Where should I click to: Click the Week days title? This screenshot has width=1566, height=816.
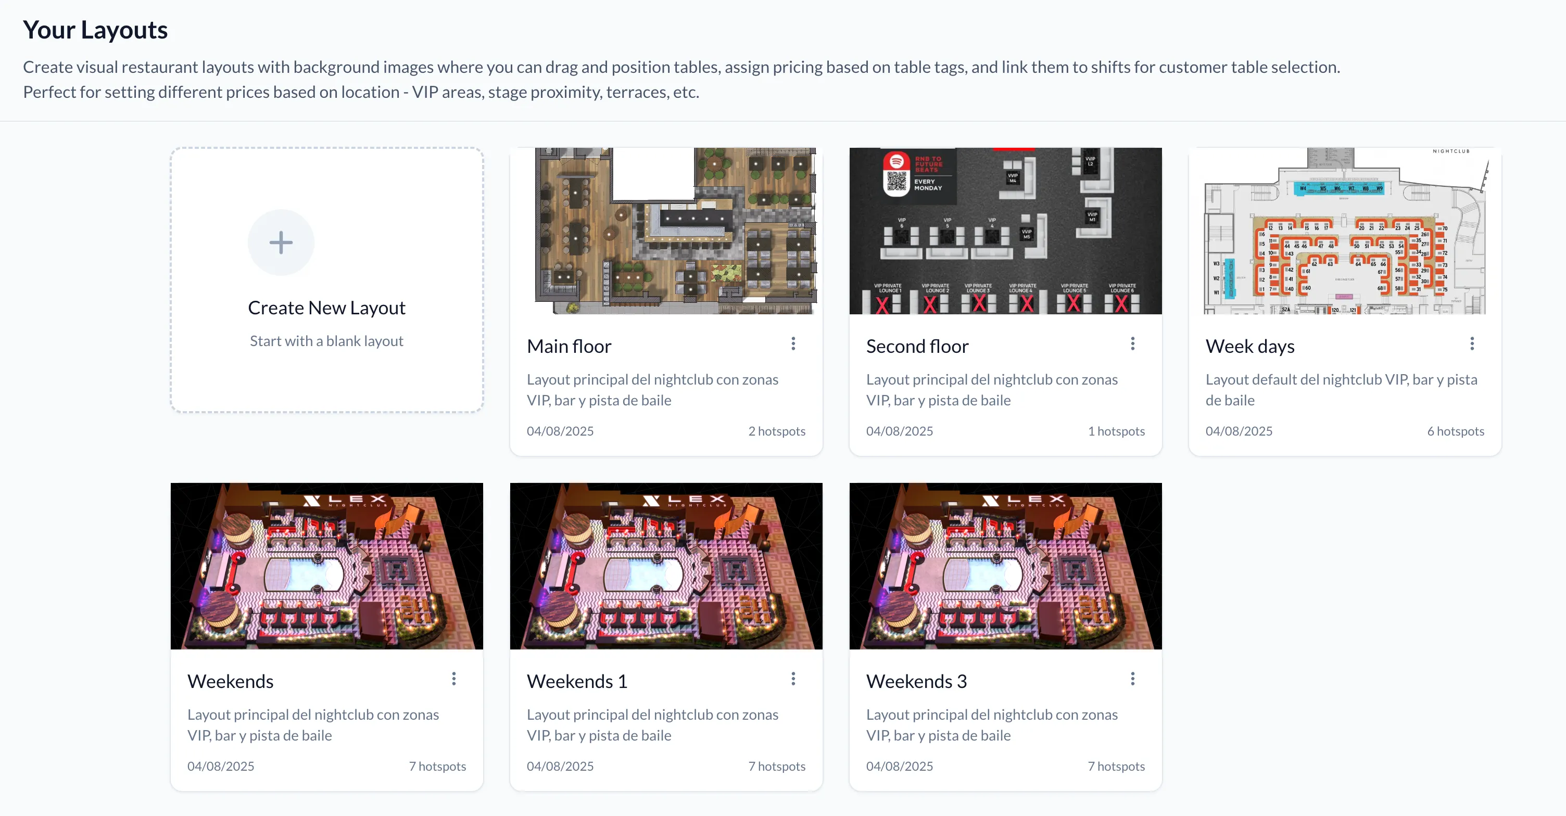click(1250, 346)
